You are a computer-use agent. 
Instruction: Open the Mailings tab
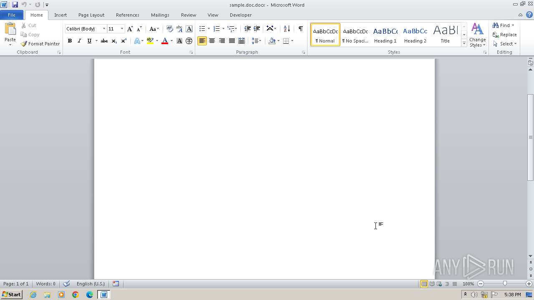click(x=160, y=15)
